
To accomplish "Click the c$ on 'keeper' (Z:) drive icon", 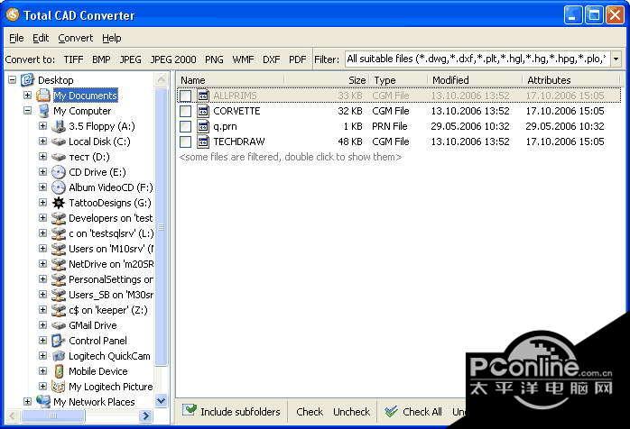I will point(59,310).
